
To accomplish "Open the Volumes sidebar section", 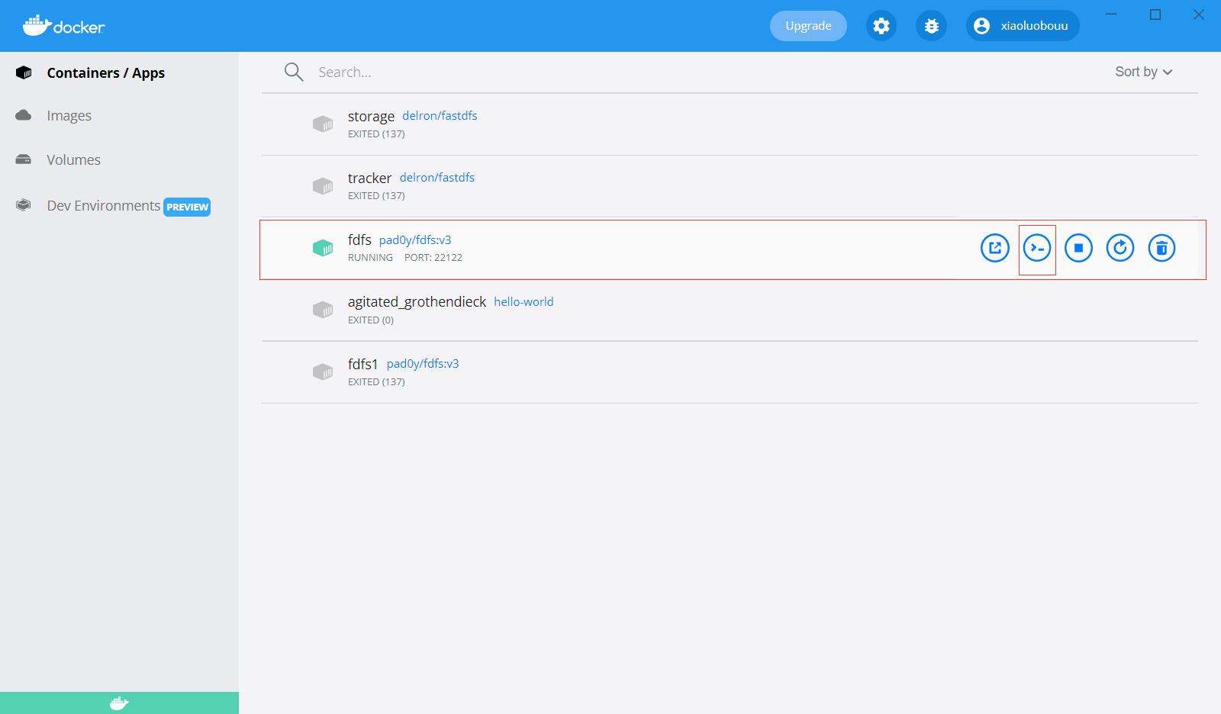I will (73, 159).
